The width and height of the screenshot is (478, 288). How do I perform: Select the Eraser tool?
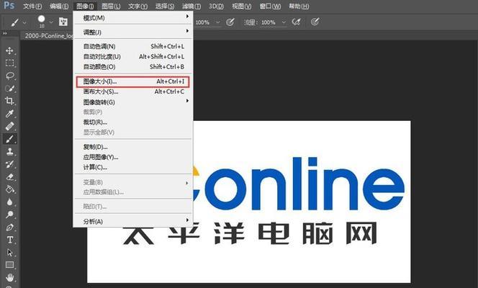click(x=9, y=177)
